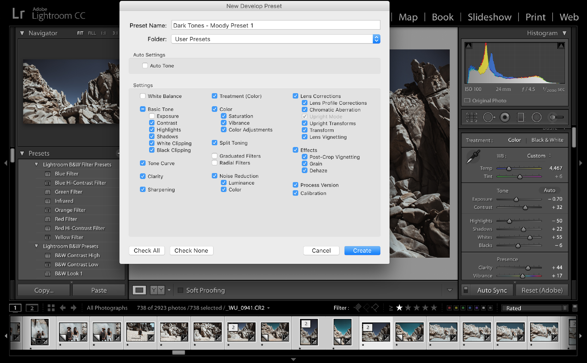Click the Create button
Image resolution: width=587 pixels, height=363 pixels.
362,251
